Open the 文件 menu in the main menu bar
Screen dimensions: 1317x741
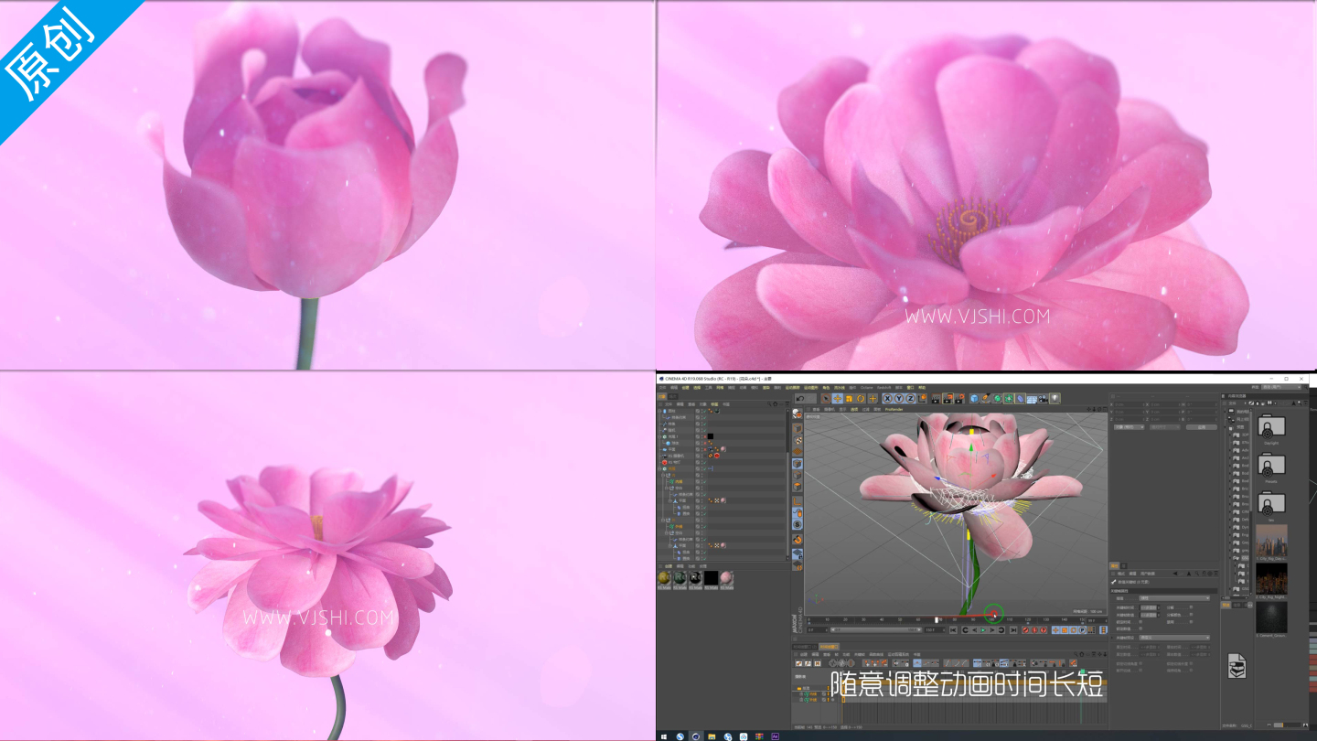click(662, 387)
